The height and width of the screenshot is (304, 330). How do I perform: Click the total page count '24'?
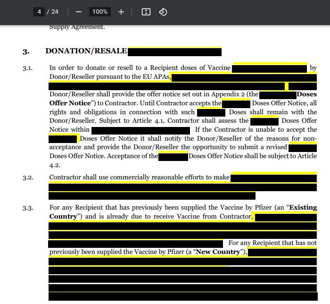pos(55,12)
